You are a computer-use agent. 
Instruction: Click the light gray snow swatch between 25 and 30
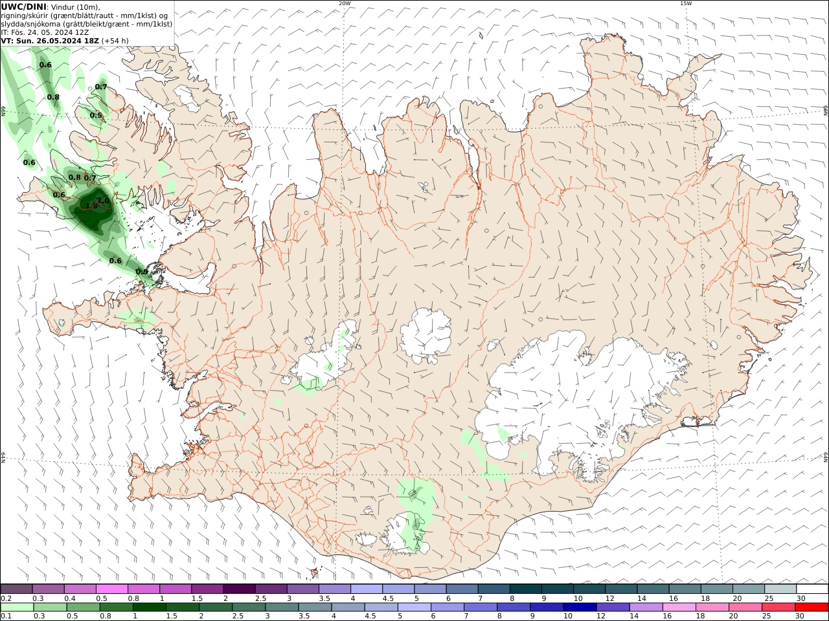click(x=780, y=589)
